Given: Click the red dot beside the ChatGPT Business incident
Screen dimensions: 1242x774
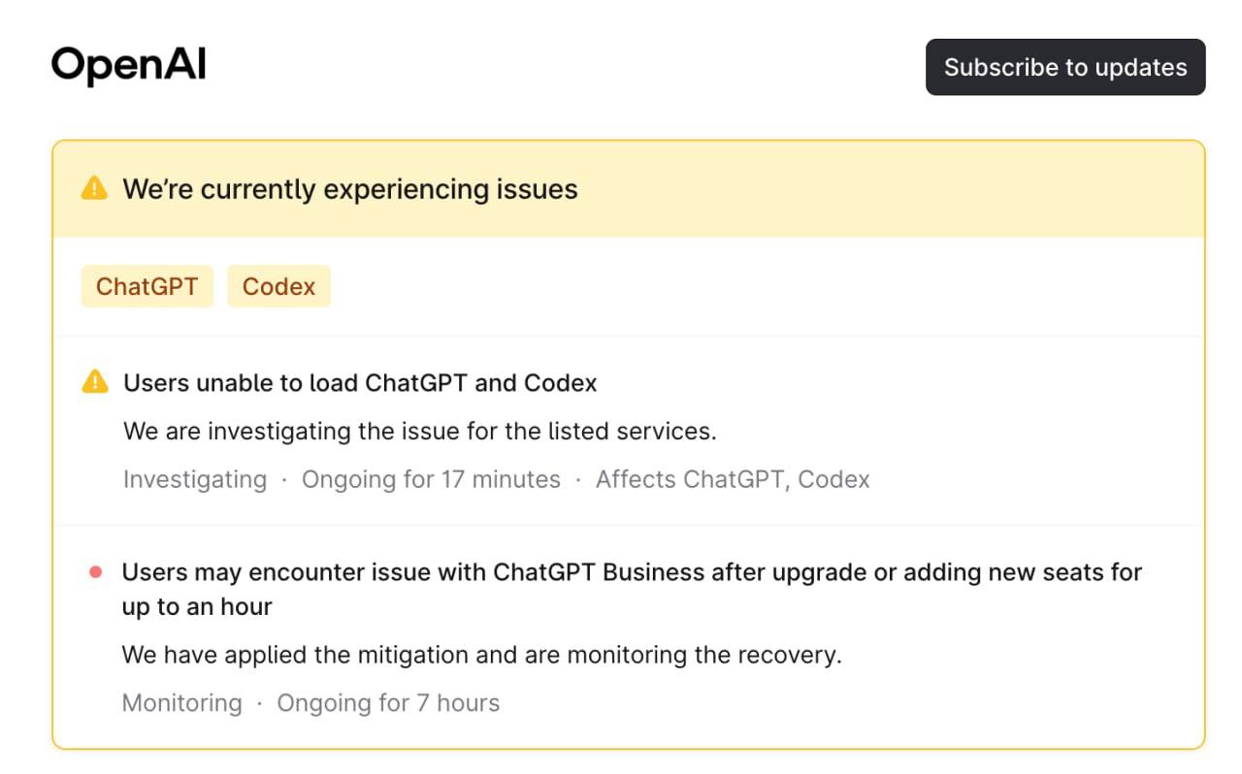Looking at the screenshot, I should point(95,572).
